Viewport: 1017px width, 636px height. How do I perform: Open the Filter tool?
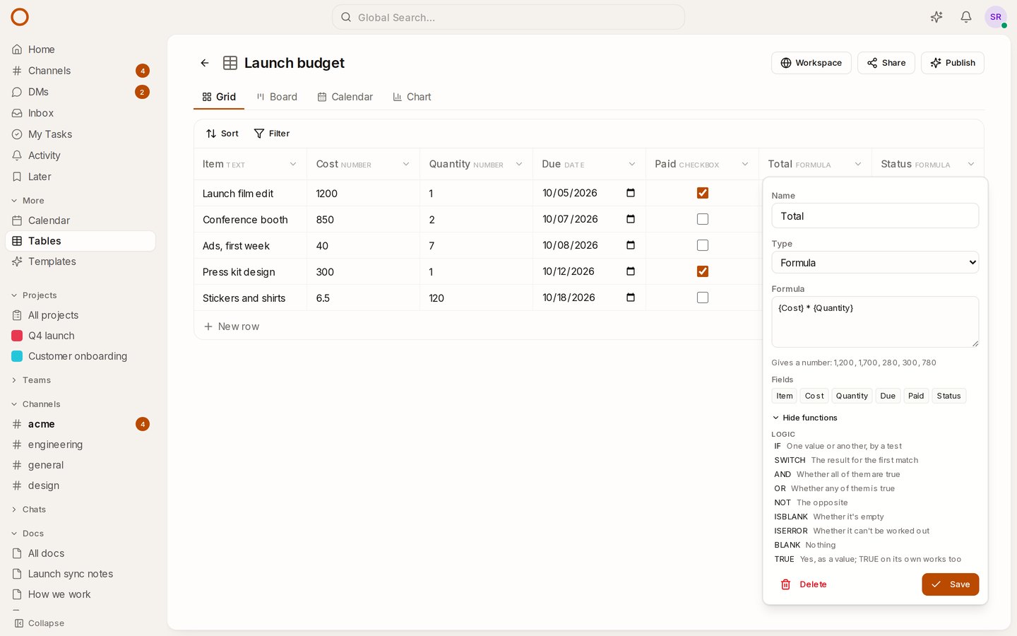[x=271, y=134]
